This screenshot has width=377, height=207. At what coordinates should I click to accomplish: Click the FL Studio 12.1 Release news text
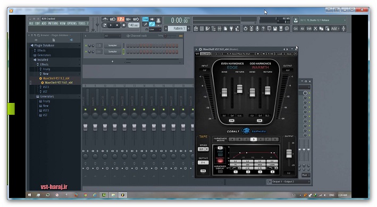click(x=319, y=20)
